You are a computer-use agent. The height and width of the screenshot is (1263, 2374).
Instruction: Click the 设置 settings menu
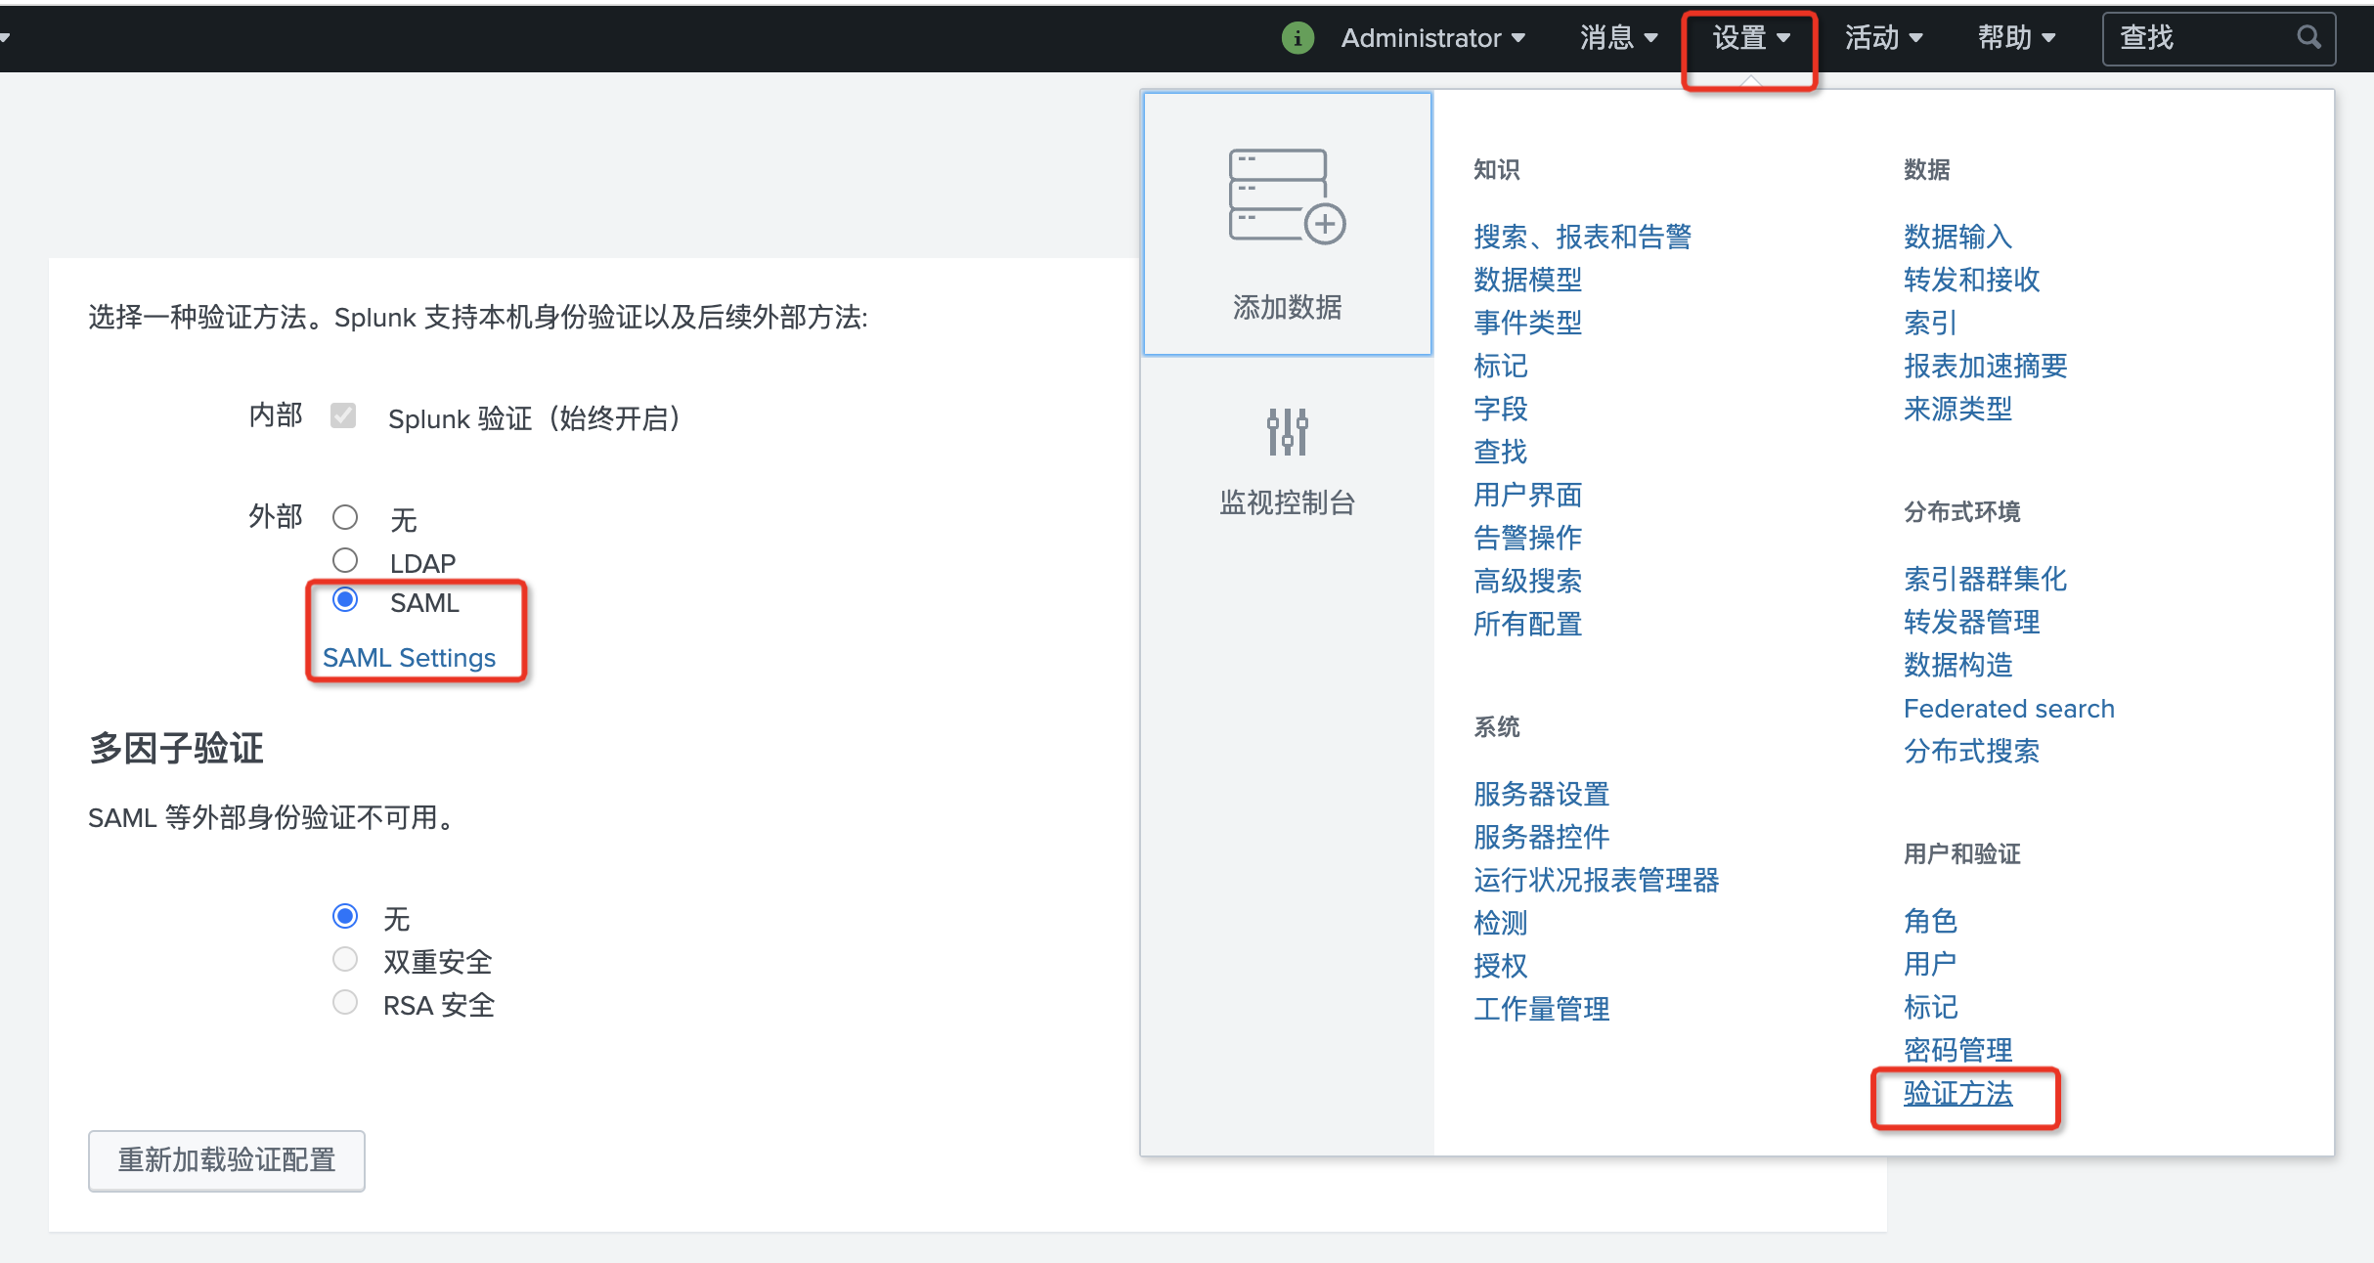point(1750,38)
